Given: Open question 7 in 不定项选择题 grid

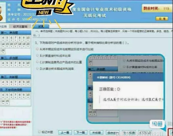Looking at the screenshot, I should [x=15, y=95].
